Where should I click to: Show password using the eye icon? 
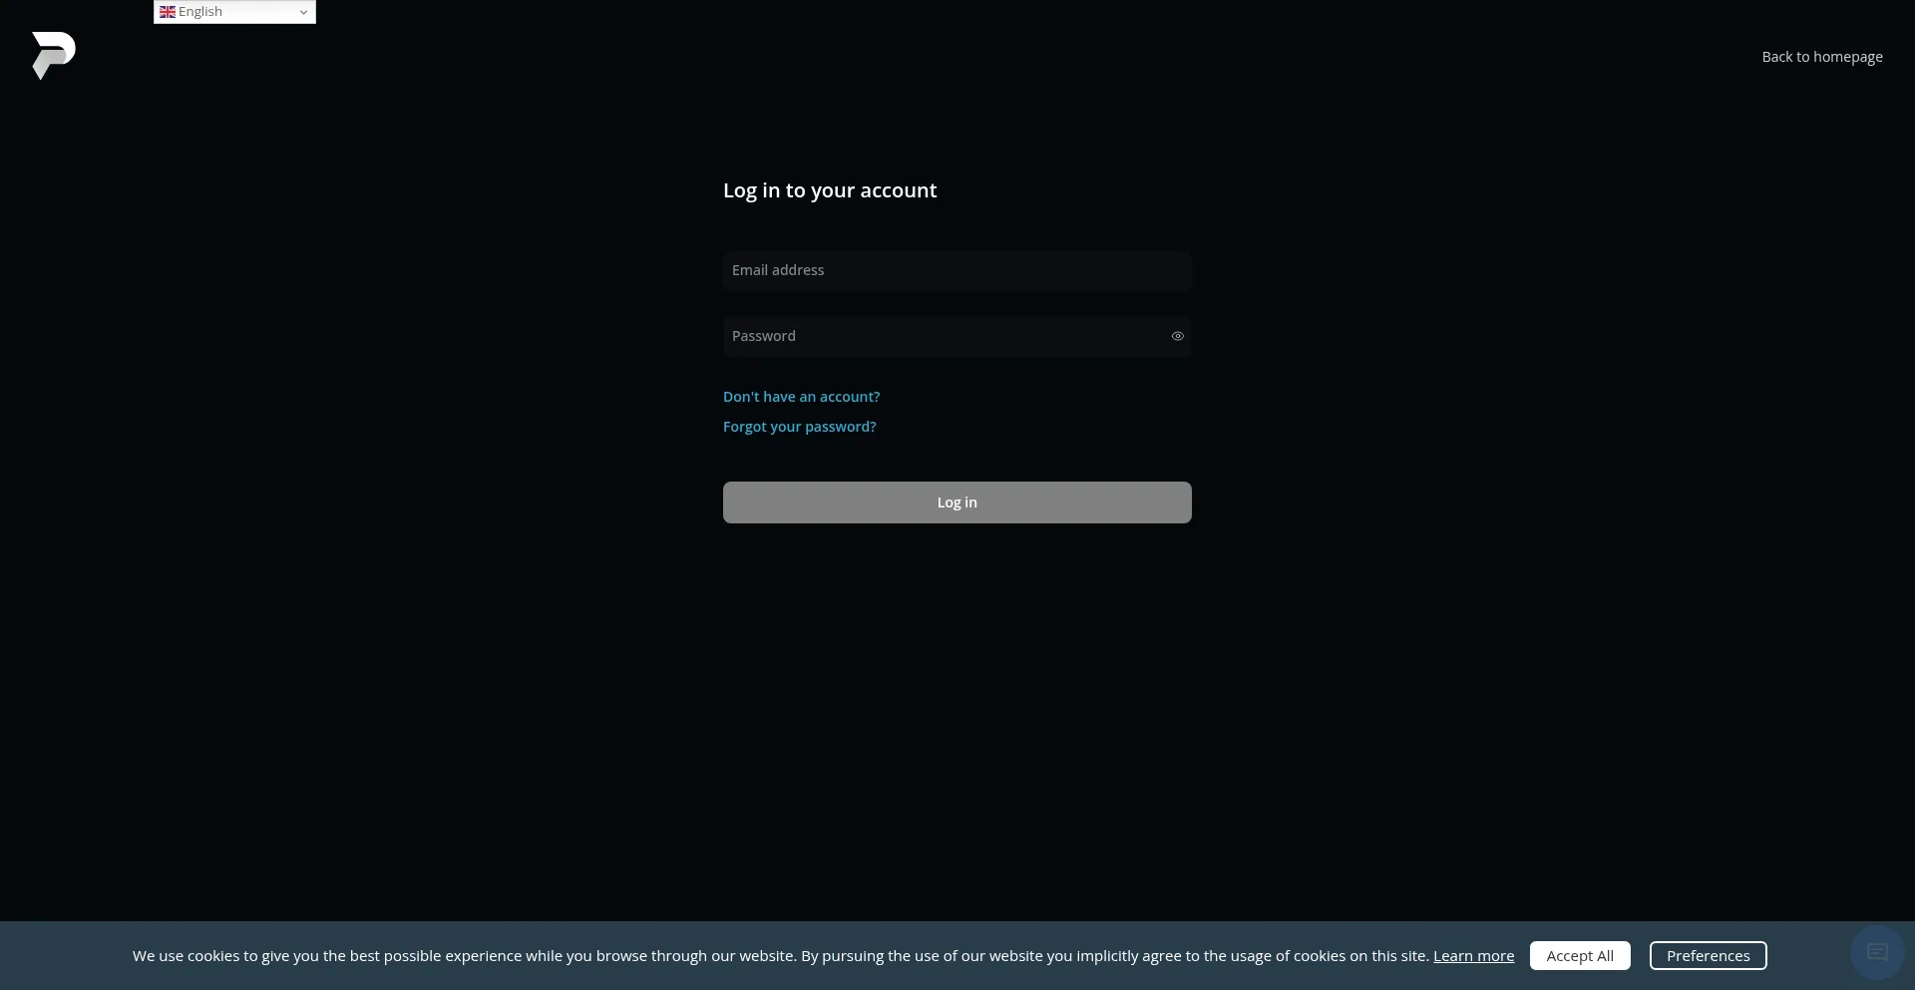[1177, 337]
